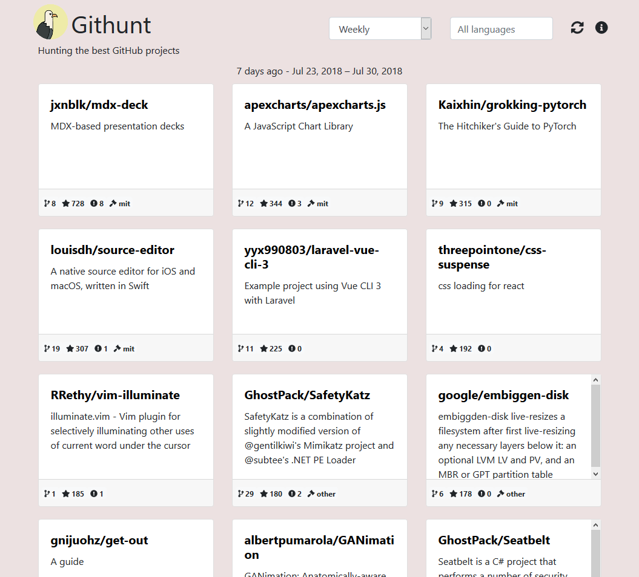The image size is (639, 577).
Task: Click the license gavel icon on embiggen-disk card
Action: point(500,494)
